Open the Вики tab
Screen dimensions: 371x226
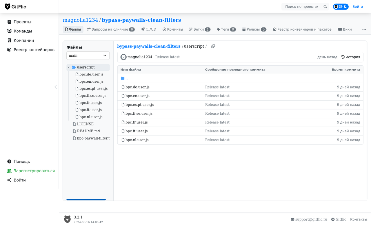[345, 29]
